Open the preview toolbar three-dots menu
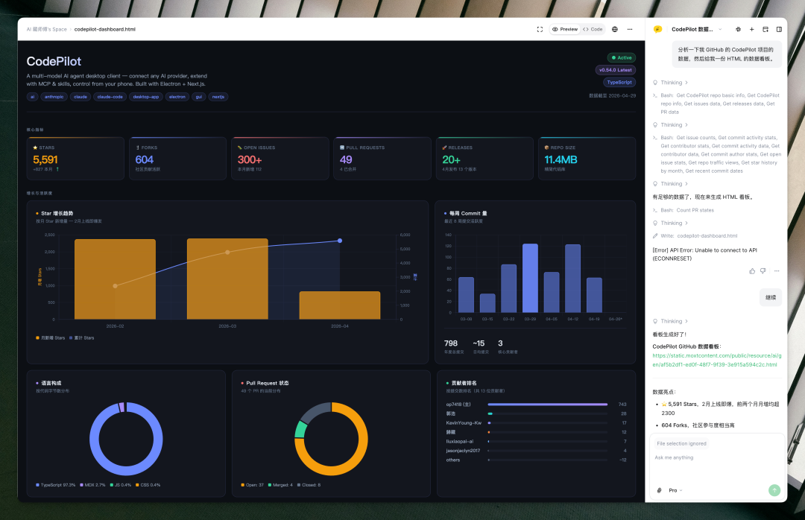The height and width of the screenshot is (520, 805). click(x=630, y=29)
